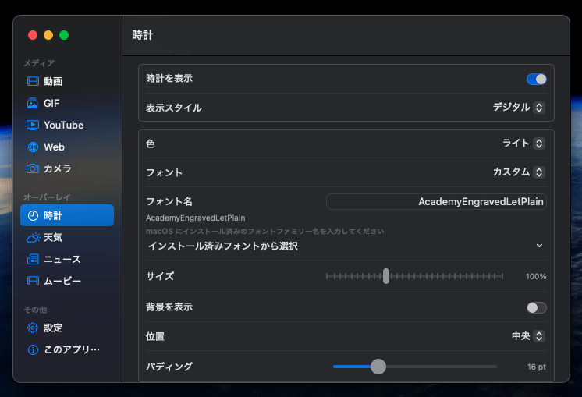The width and height of the screenshot is (582, 397).
Task: Click the 動画 film icon in sidebar
Action: (33, 81)
